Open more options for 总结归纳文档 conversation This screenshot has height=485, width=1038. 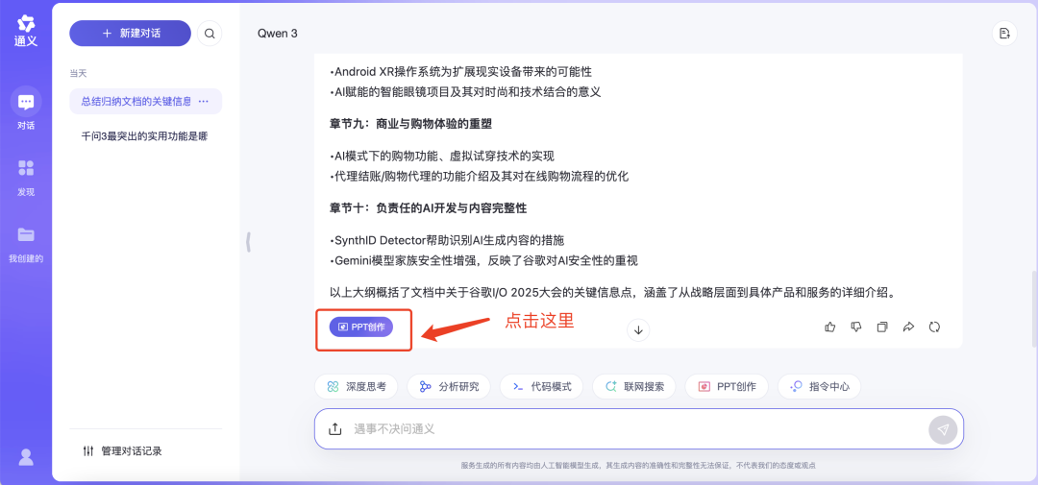(204, 101)
